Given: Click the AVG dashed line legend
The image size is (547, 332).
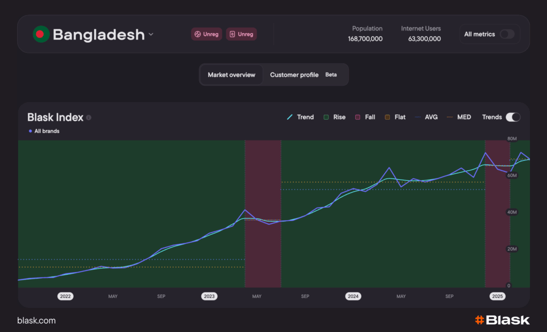Looking at the screenshot, I should (x=418, y=117).
